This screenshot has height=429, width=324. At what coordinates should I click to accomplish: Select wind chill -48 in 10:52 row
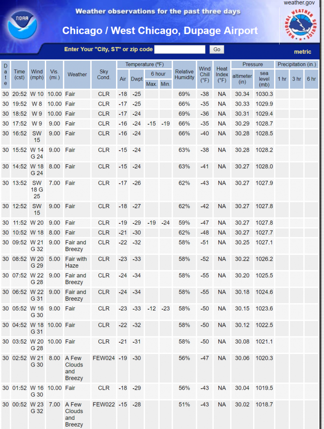(205, 233)
